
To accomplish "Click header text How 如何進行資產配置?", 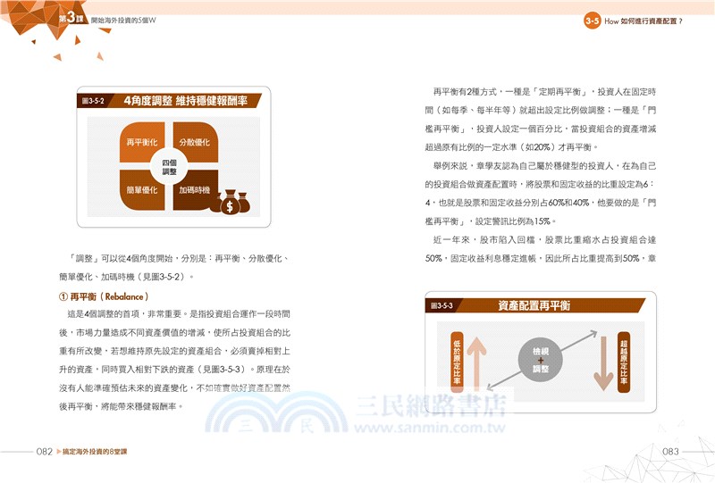I will click(643, 21).
